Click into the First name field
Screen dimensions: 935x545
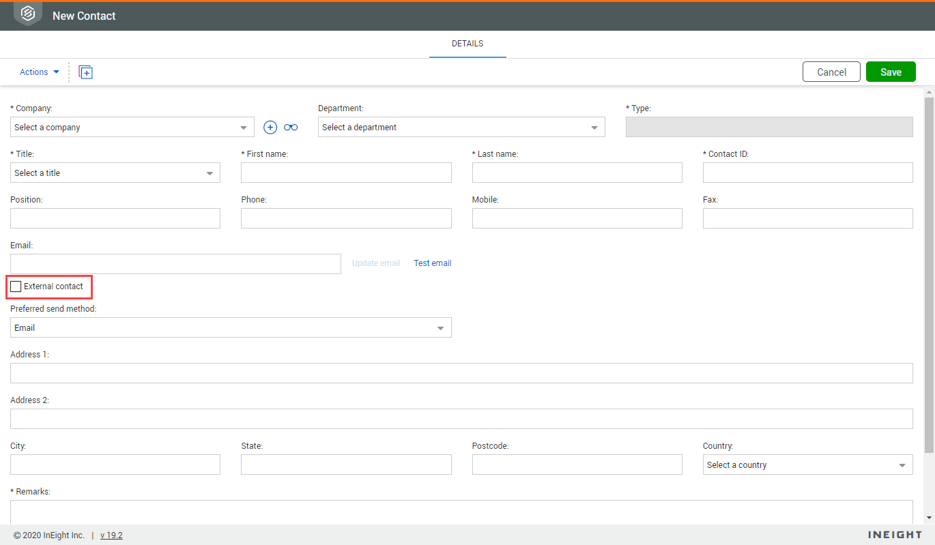[x=346, y=173]
